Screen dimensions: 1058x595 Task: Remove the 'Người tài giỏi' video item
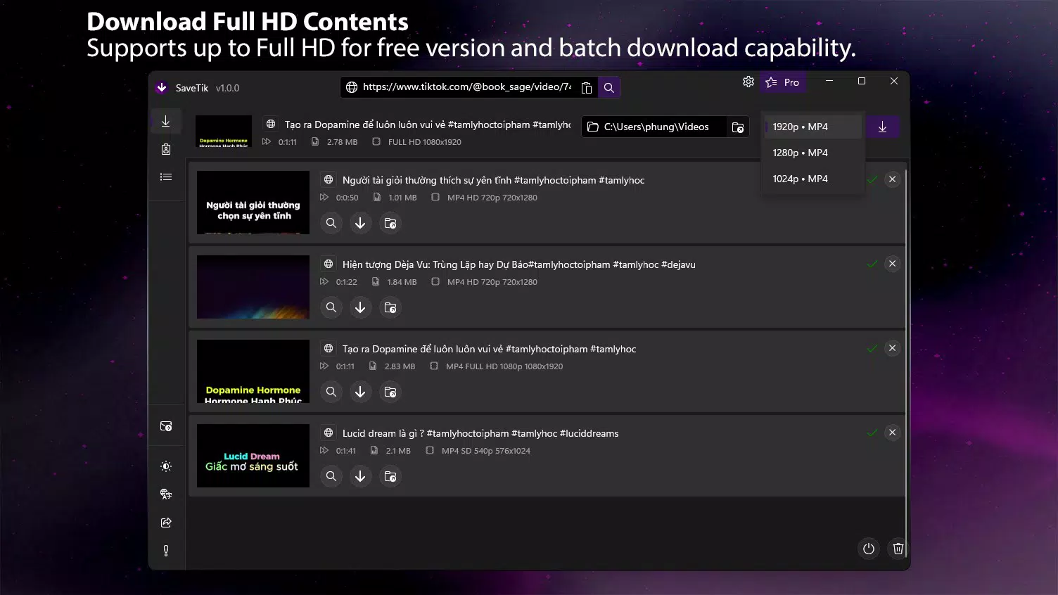tap(893, 179)
